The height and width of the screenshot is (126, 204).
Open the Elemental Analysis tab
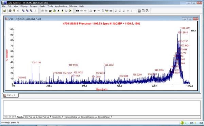[x=88, y=117]
